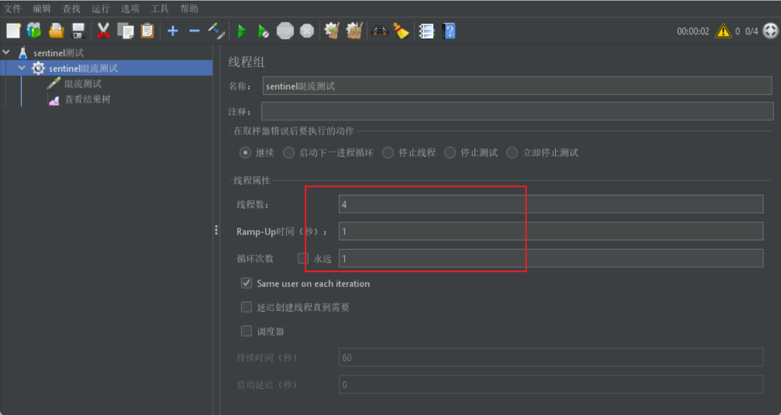Collapse all tree nodes with minus icon
The image size is (781, 415).
pyautogui.click(x=194, y=31)
